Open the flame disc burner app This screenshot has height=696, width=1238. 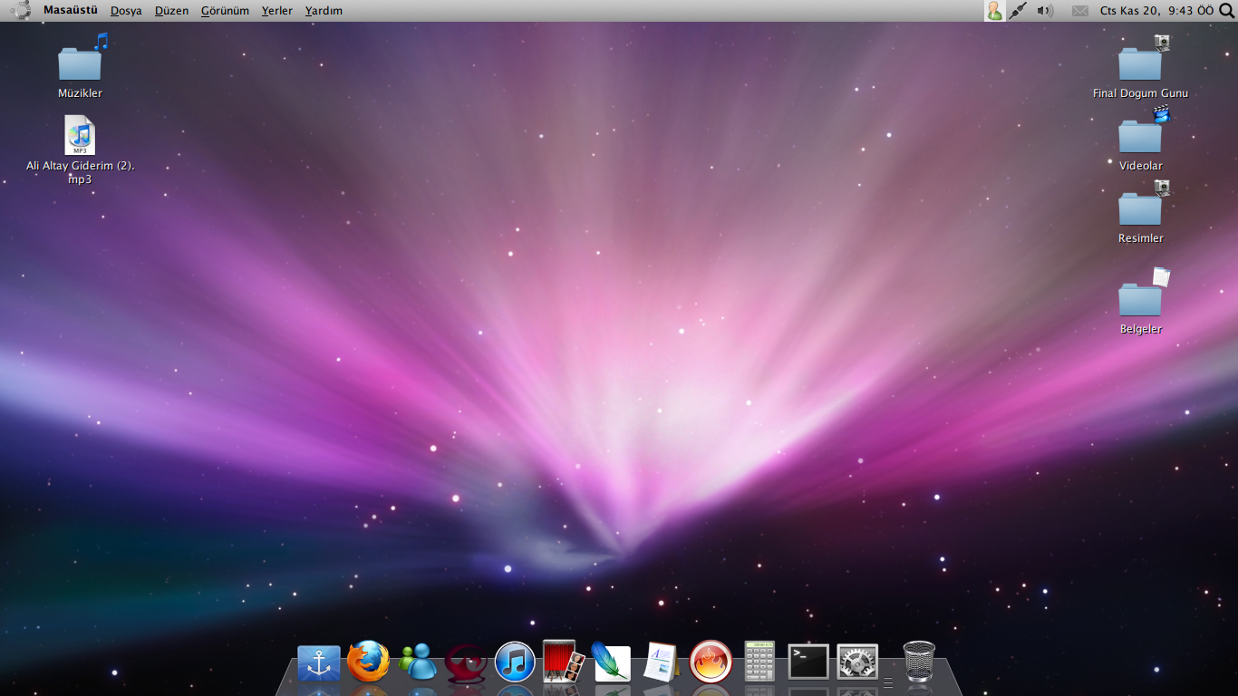(x=711, y=662)
